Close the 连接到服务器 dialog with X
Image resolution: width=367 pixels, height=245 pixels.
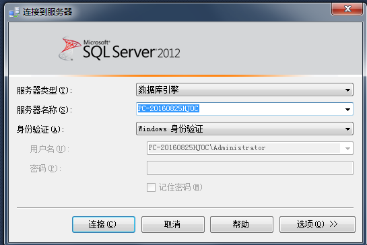(347, 9)
